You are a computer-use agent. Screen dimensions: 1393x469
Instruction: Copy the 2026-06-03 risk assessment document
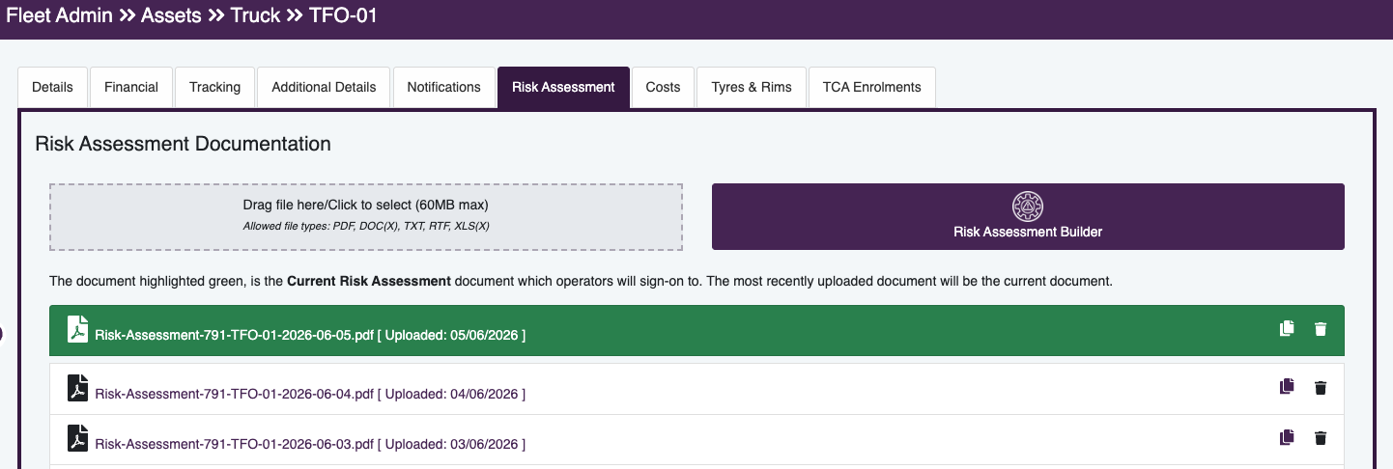[x=1286, y=437]
